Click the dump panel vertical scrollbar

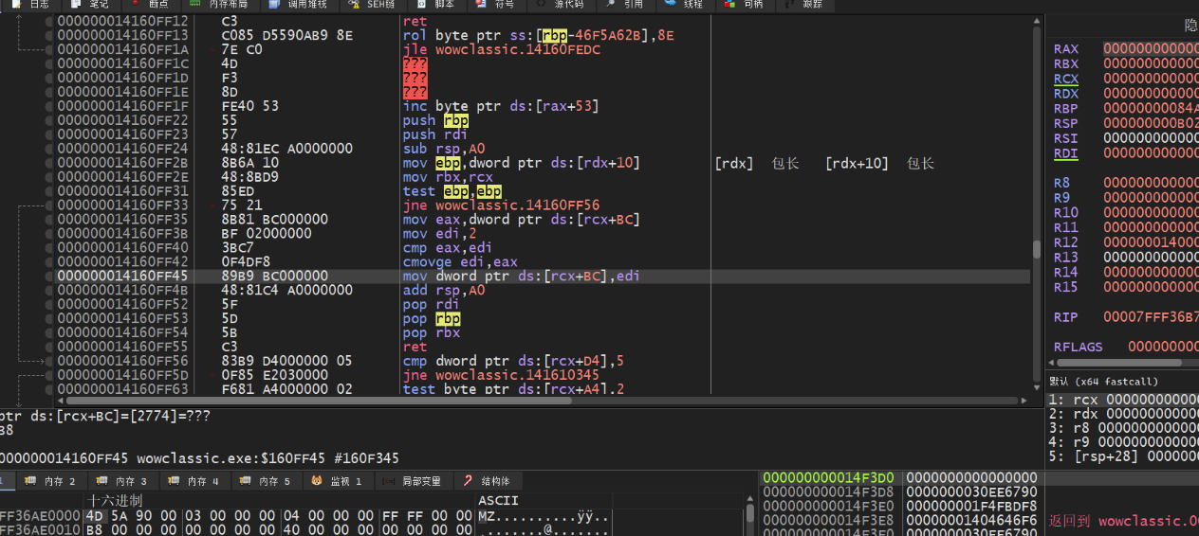tap(751, 511)
